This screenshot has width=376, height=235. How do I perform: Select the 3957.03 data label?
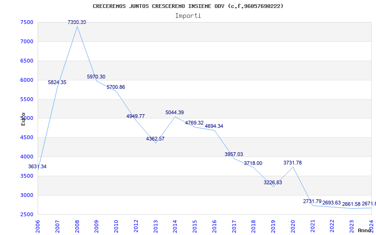click(x=234, y=154)
